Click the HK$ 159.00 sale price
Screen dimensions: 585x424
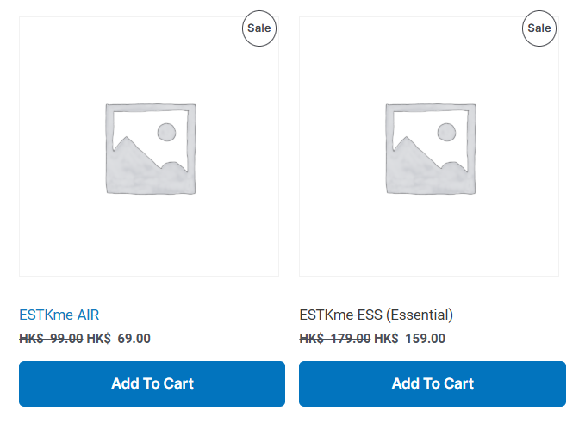(409, 339)
